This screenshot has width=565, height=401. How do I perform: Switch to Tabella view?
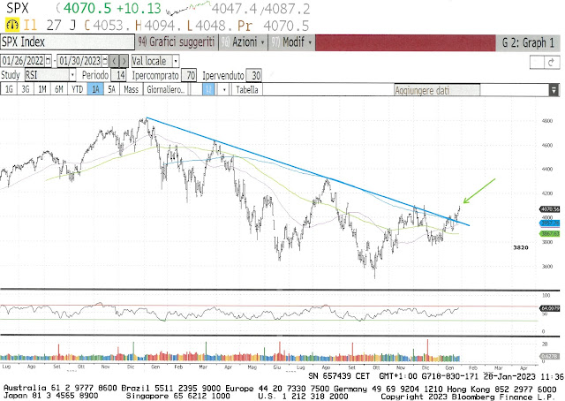[x=247, y=89]
